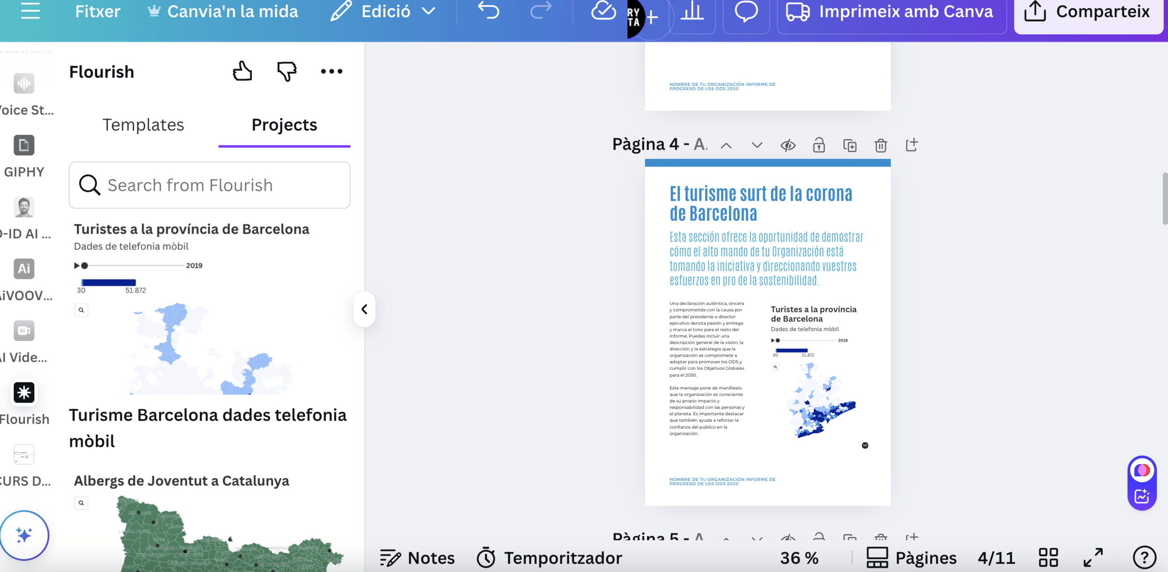Move page 4 down with chevron
Viewport: 1168px width, 572px height.
(x=757, y=145)
